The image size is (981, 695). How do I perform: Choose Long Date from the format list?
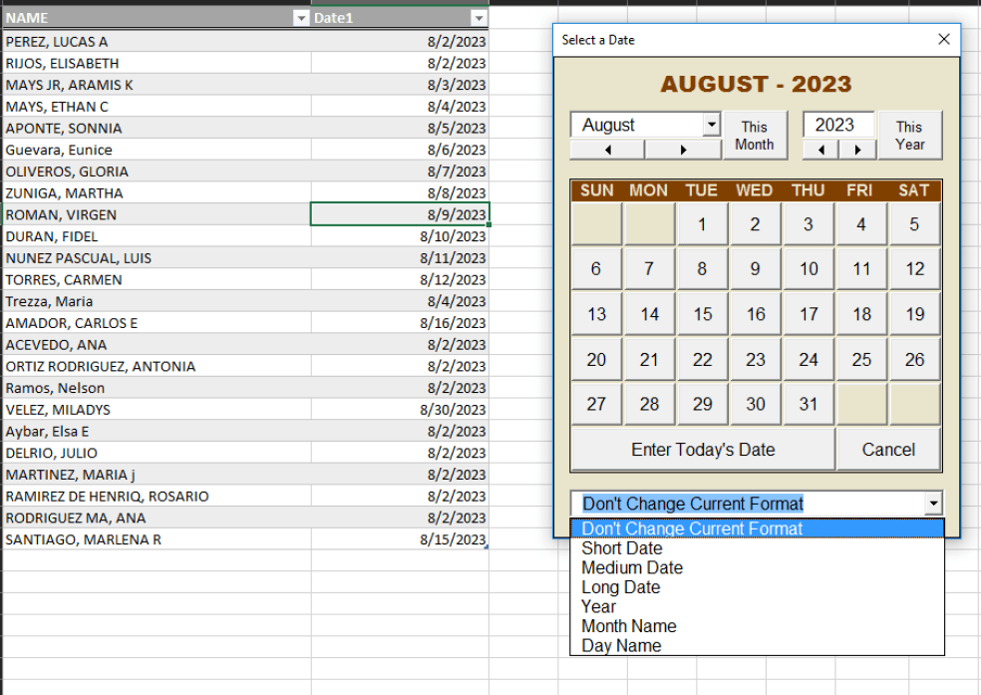tap(620, 587)
